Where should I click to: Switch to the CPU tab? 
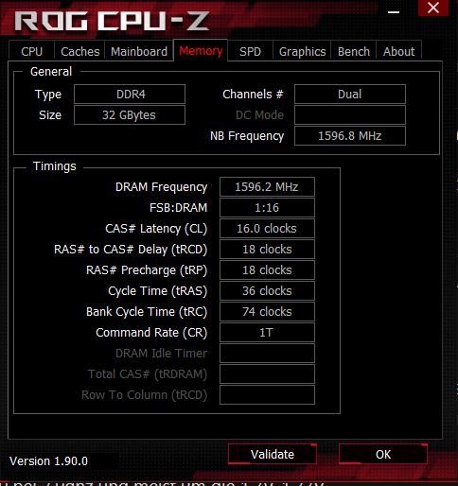[31, 51]
